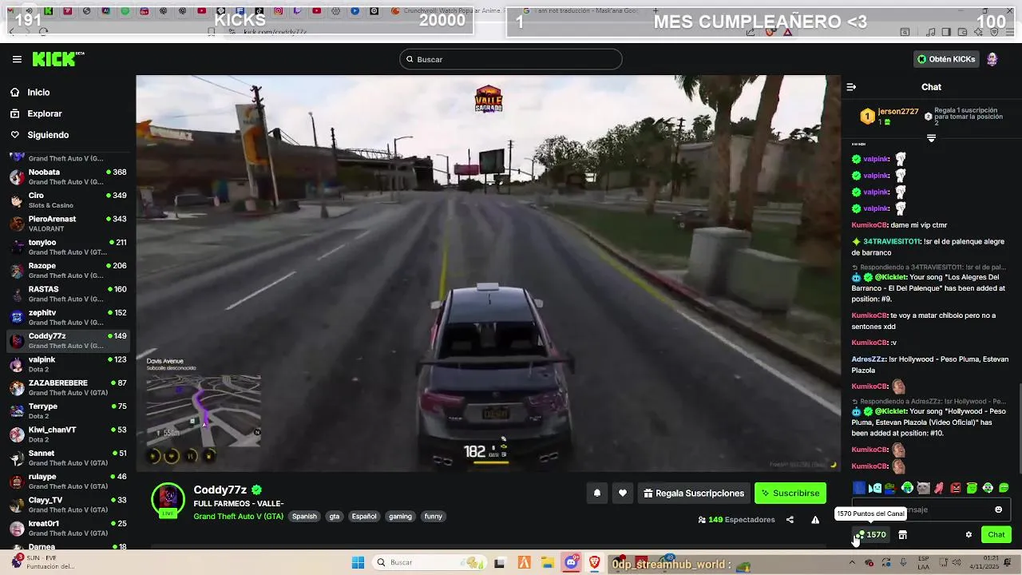The image size is (1022, 575).
Task: Open PieroArenast VALORANT channel
Action: tap(68, 224)
